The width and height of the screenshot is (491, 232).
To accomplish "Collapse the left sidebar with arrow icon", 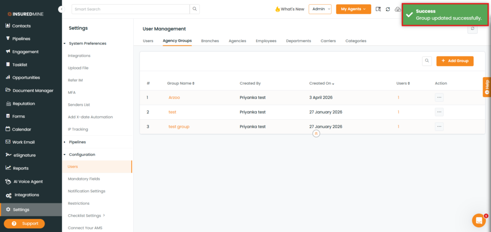I will coord(61,9).
